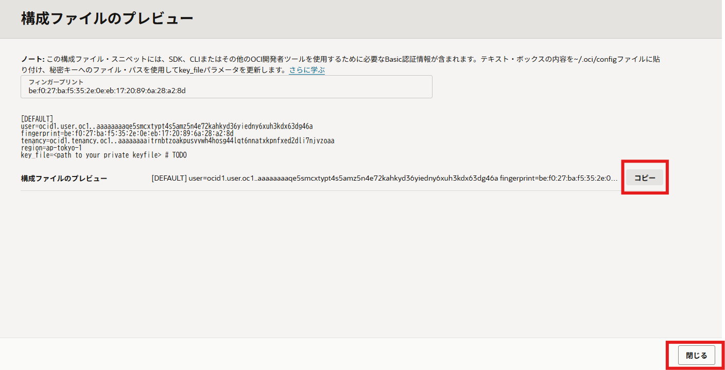
Task: Click the tenancy=ocid1.tenancy line
Action: (x=178, y=140)
